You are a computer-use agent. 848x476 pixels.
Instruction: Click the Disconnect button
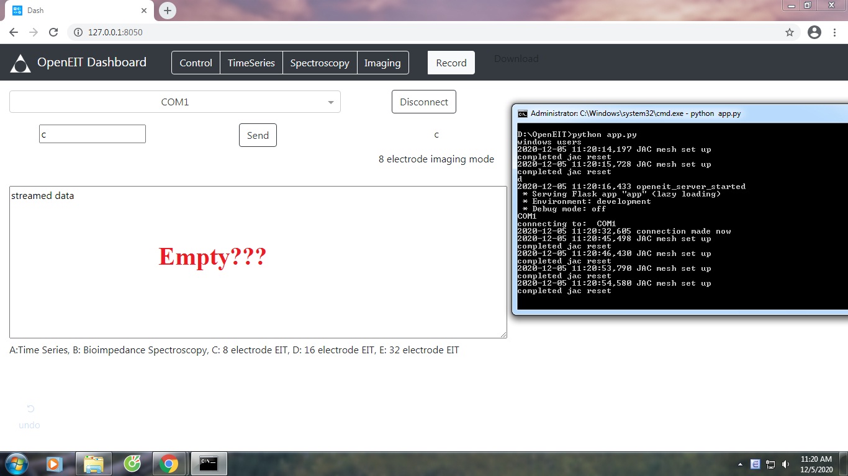(x=424, y=102)
